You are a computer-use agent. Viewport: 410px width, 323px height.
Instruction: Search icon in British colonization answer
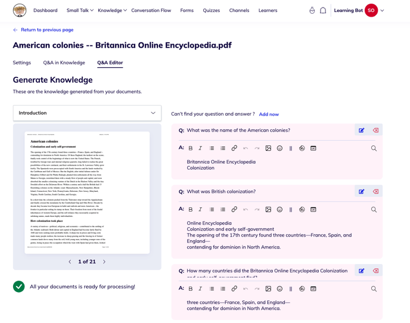(374, 210)
